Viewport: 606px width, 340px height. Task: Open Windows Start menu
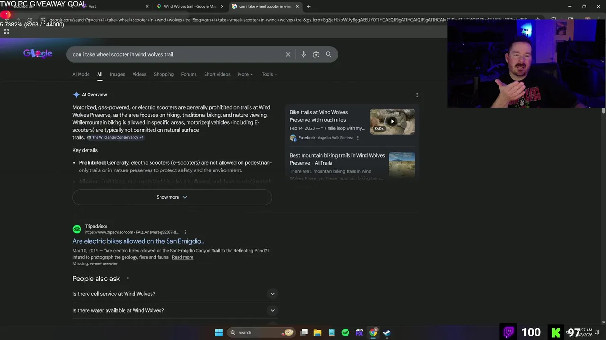coord(219,332)
